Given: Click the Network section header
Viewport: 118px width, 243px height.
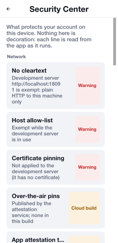Looking at the screenshot, I should (17, 57).
